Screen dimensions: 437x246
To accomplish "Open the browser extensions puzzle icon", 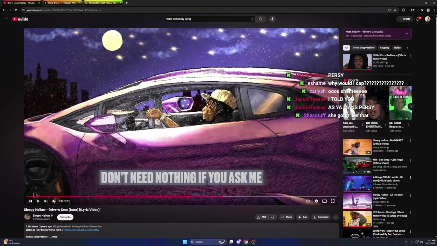I will 404,10.
